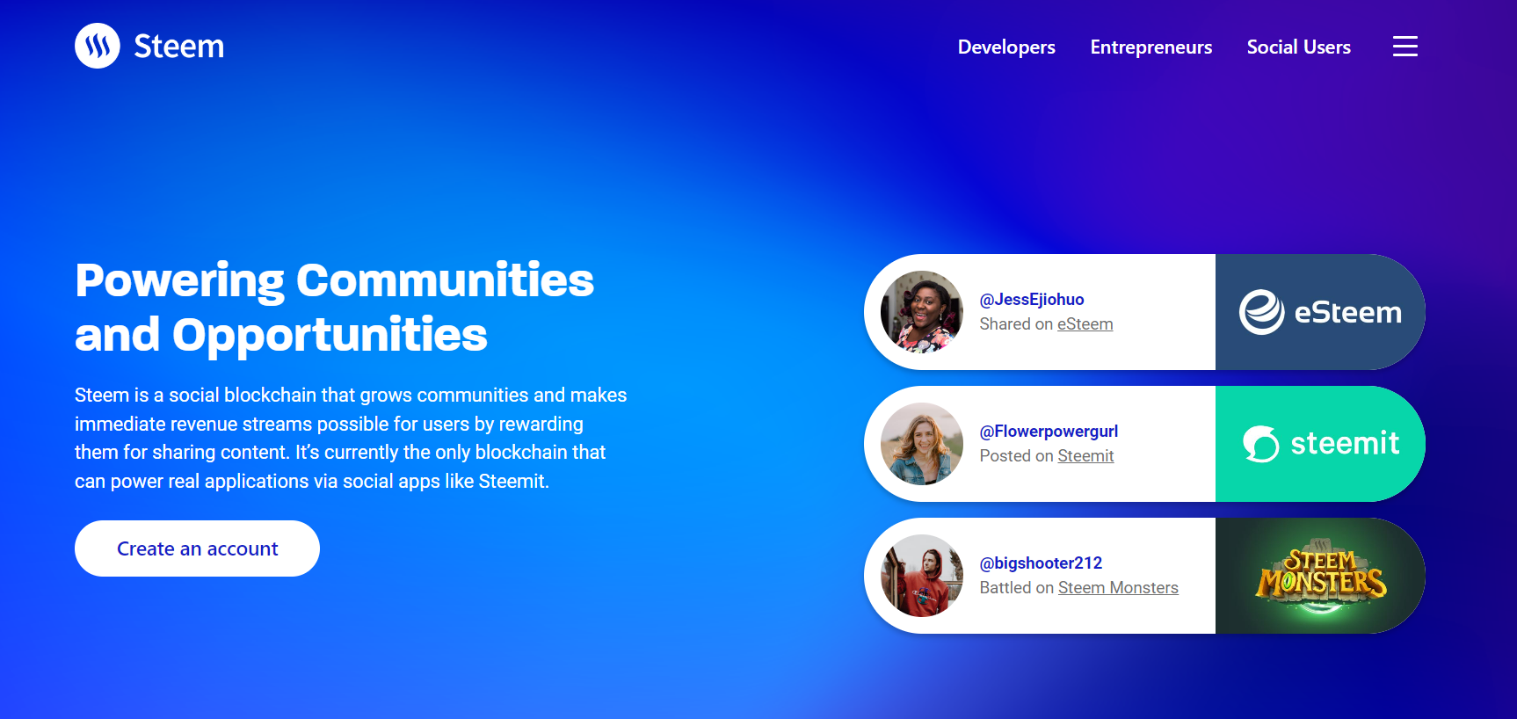Click the Steem wordmark text
1517x719 pixels.
[179, 47]
